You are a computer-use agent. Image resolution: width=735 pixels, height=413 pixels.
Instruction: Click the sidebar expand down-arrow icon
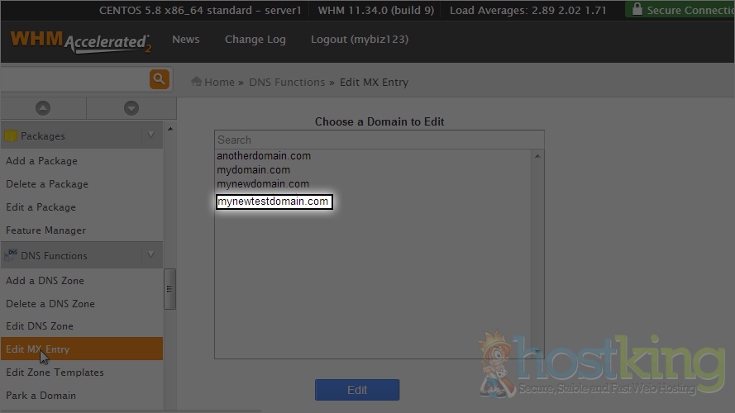coord(131,108)
